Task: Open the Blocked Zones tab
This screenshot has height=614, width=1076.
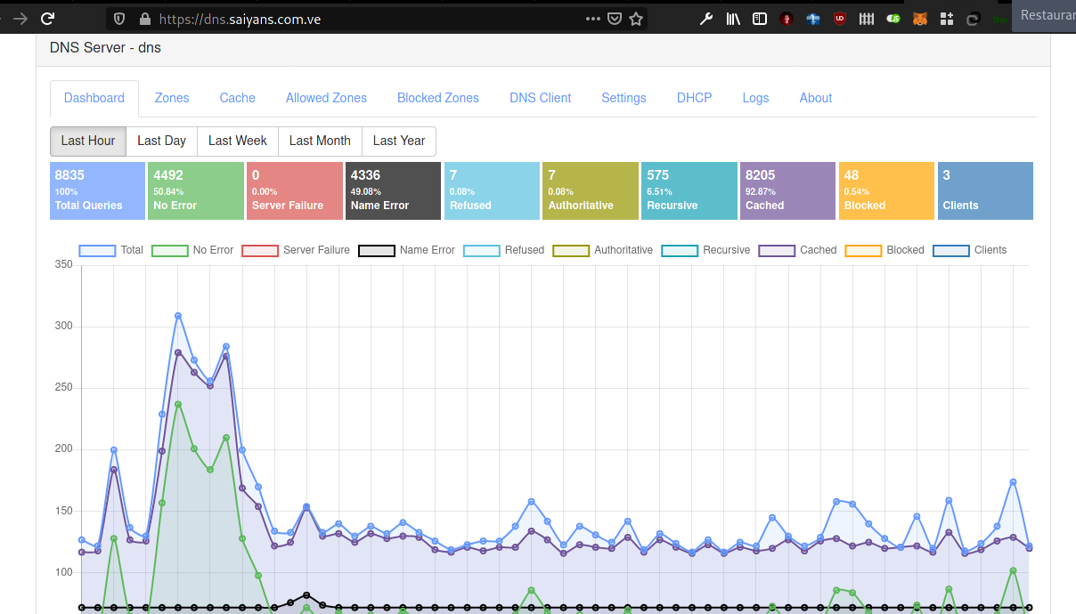Action: pos(438,98)
